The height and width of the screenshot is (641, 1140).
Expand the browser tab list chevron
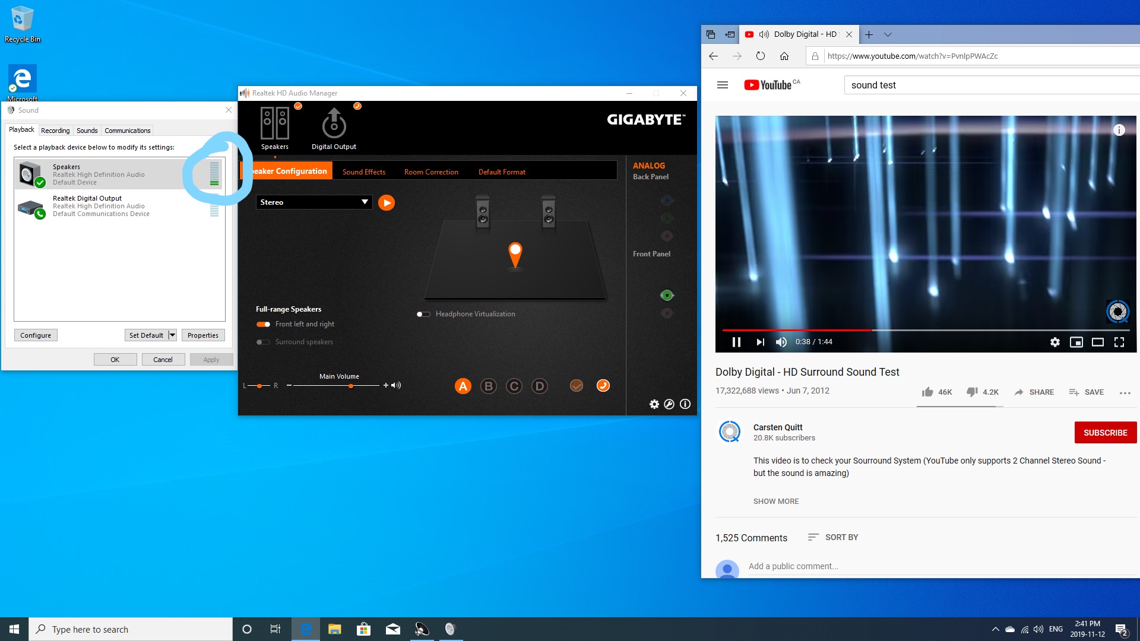888,34
